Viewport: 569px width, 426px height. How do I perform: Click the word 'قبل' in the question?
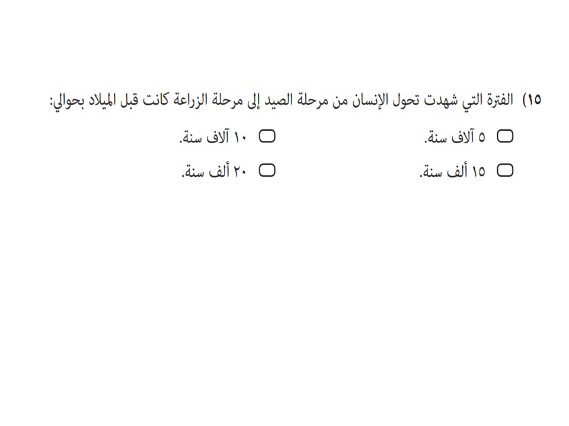pyautogui.click(x=130, y=99)
